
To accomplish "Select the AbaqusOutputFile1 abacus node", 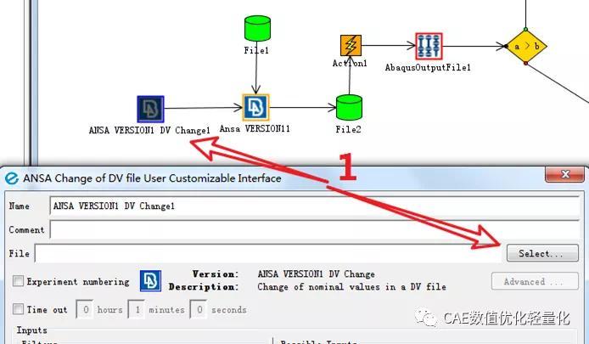I will [x=429, y=46].
